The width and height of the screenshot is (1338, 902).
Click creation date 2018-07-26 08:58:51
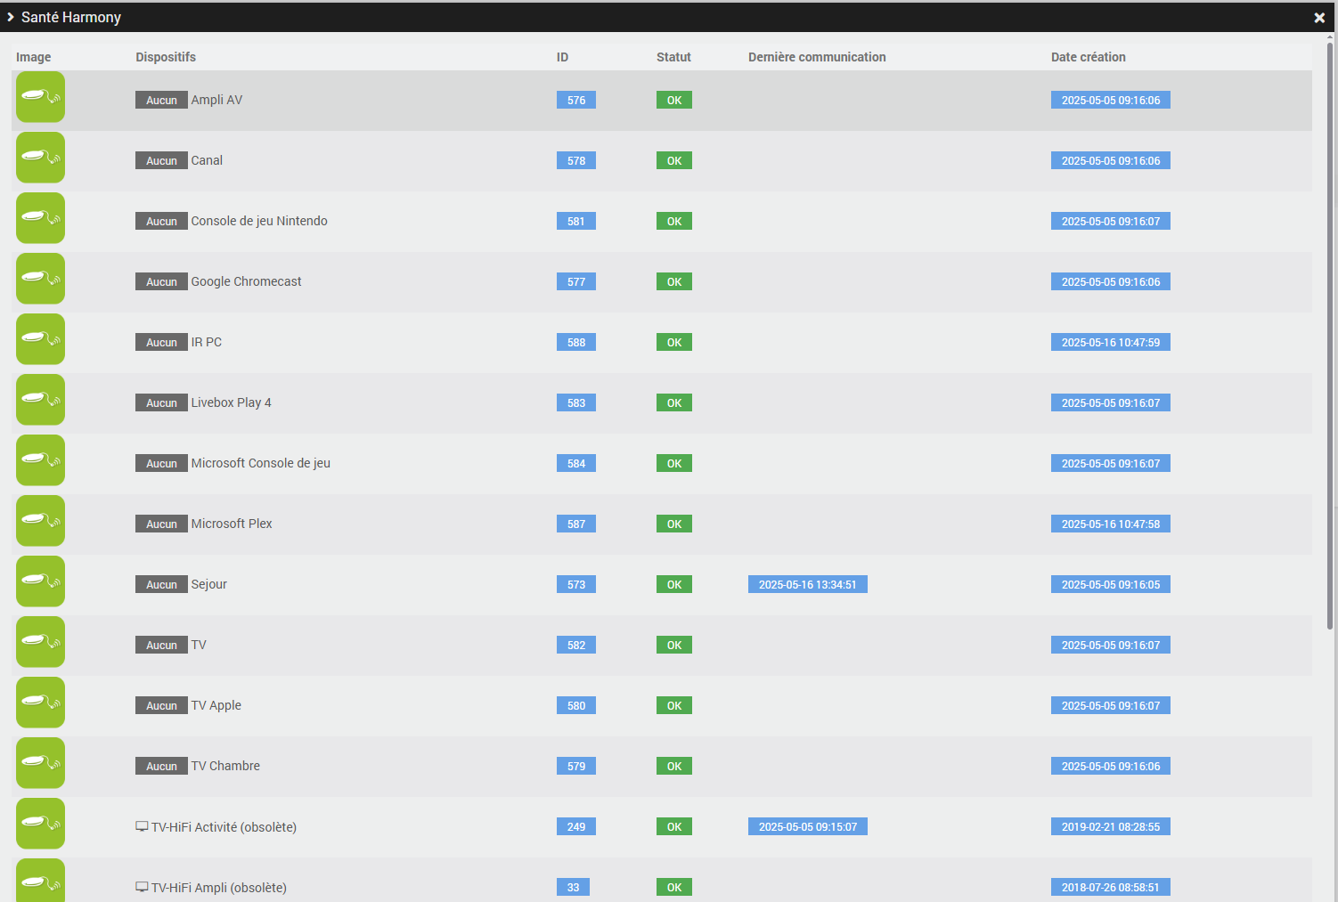1111,887
